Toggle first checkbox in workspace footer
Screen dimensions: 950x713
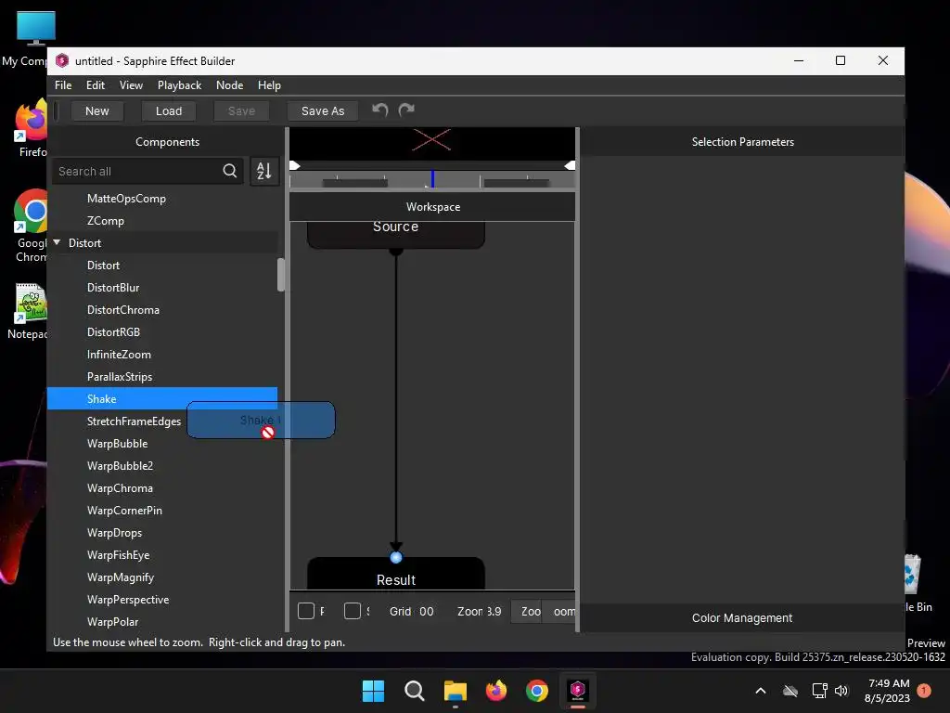click(306, 611)
